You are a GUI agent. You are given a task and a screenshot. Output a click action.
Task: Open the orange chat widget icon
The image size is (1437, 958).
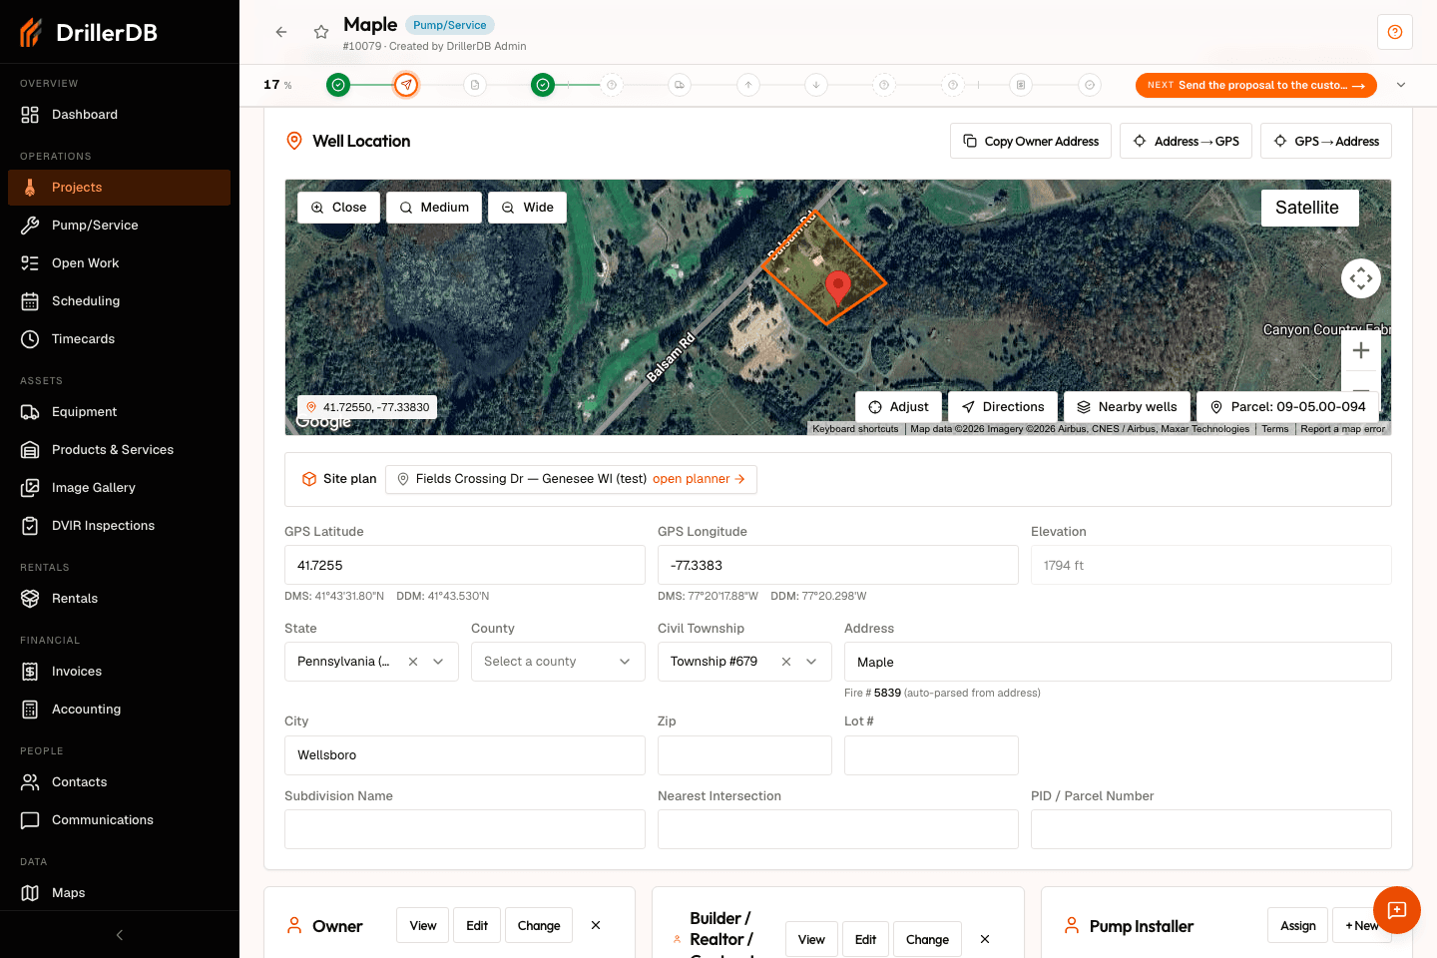tap(1397, 910)
